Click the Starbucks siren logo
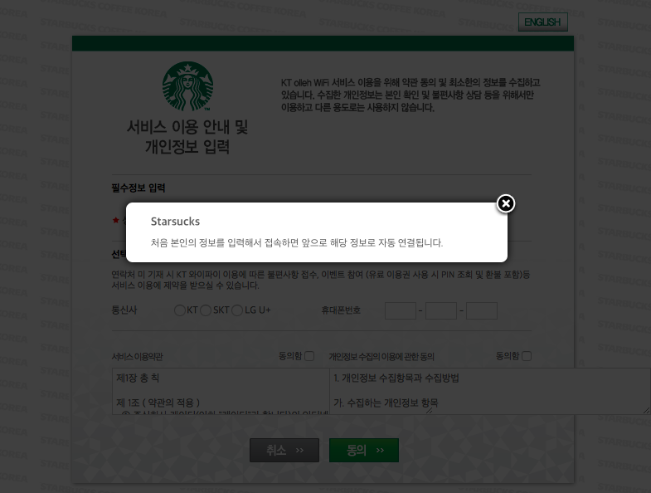Screen dimensions: 651x493 pos(187,86)
